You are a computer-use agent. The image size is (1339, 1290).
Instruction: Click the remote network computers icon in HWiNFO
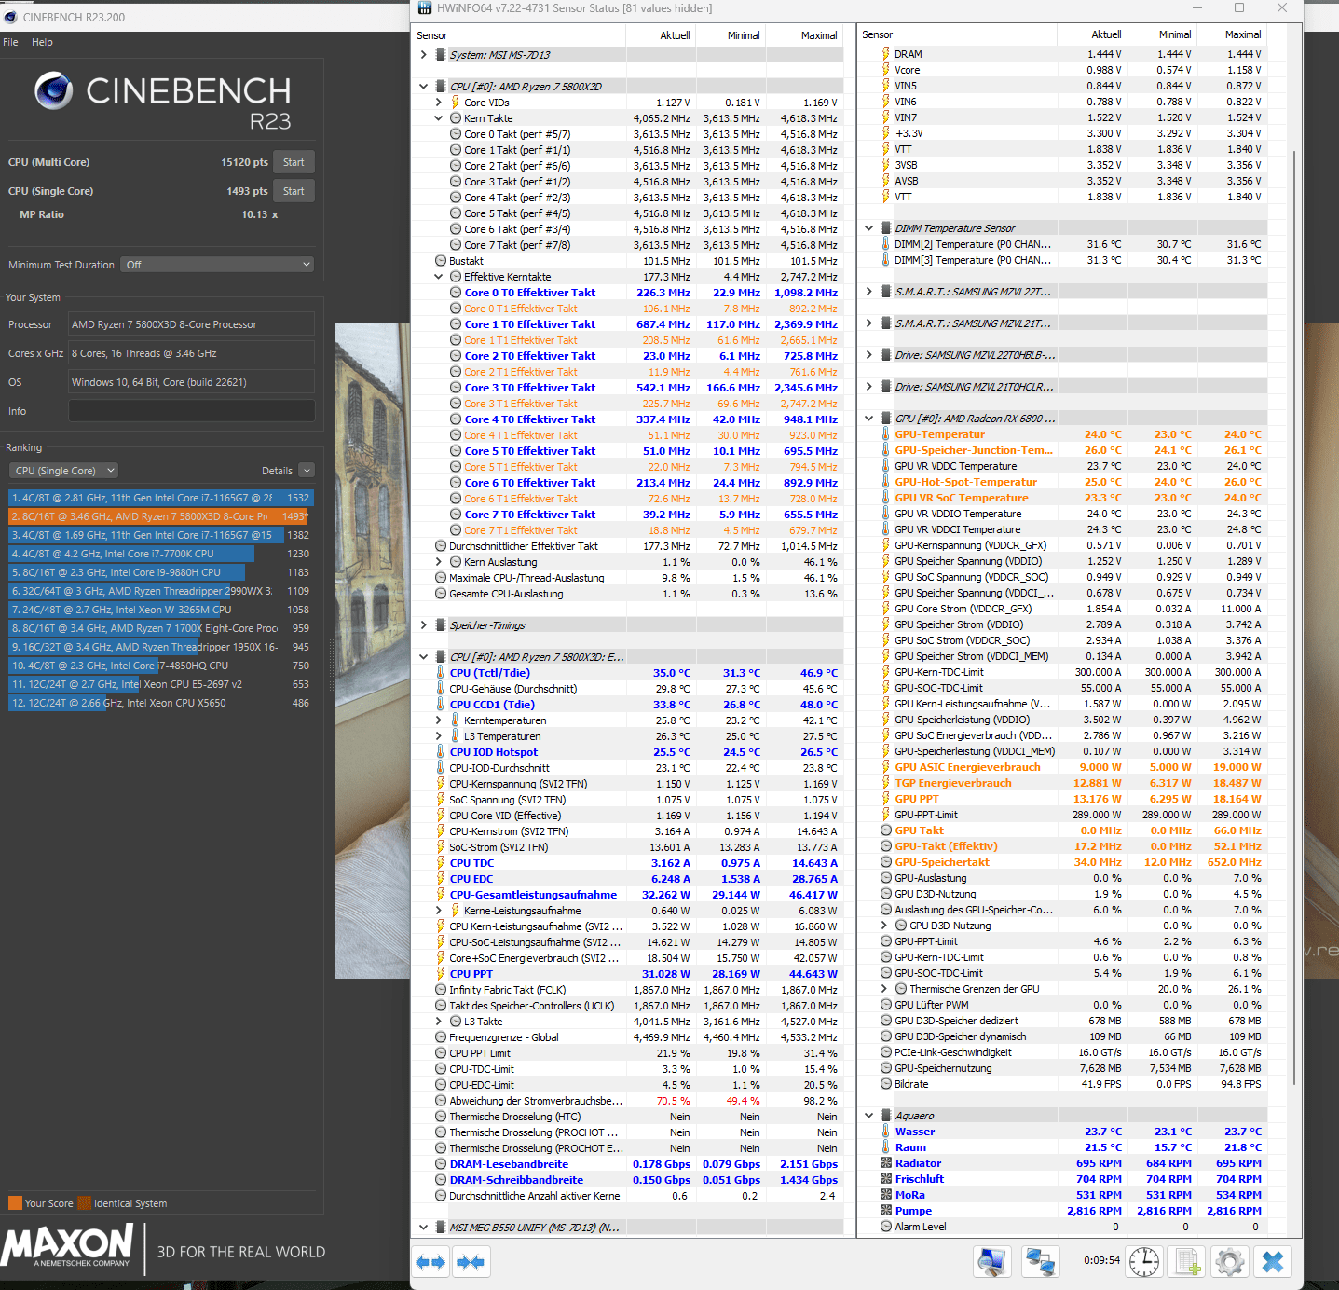[x=1041, y=1262]
